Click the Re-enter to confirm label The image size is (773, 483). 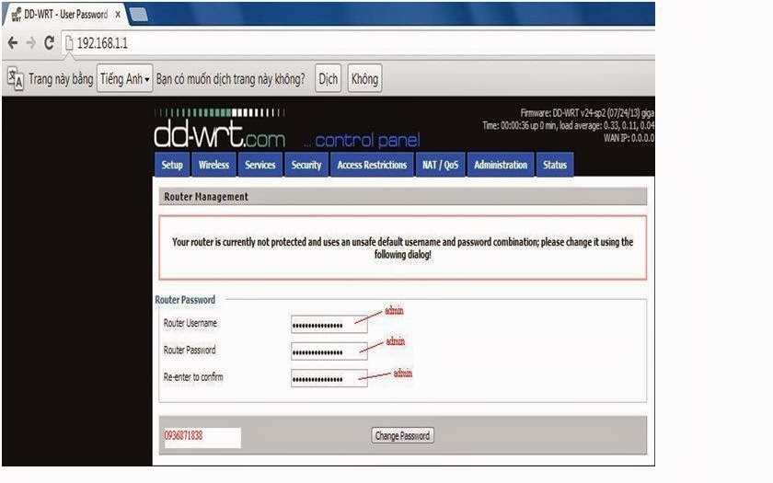193,377
